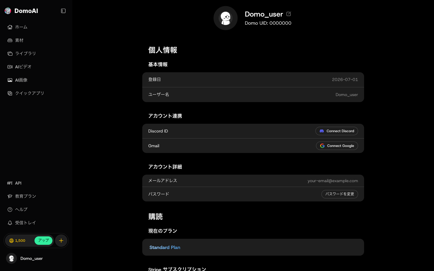Click the Domo_user profile heading
Screen dimensions: 434x271
pyautogui.click(x=264, y=14)
